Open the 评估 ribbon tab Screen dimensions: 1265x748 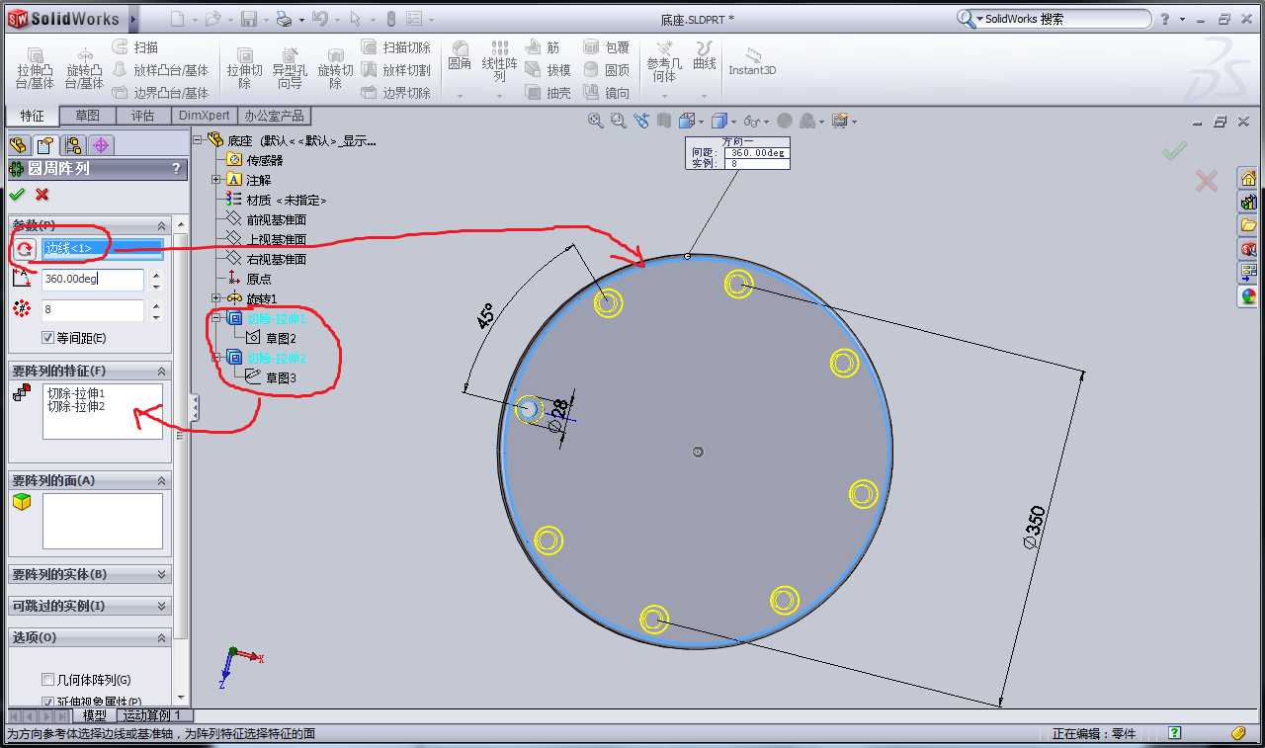point(142,116)
